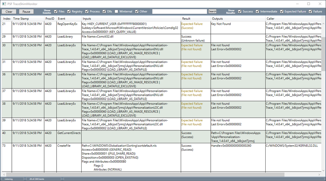The image size is (326, 181).
Task: Toggle the Registry events checkbox
Action: pos(69,11)
